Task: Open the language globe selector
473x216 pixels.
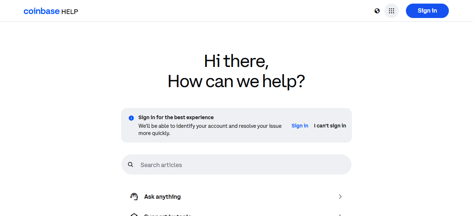Action: coord(377,11)
